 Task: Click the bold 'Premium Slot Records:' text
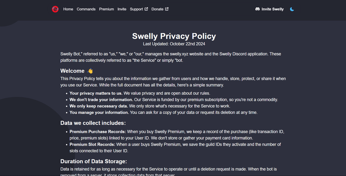[93, 145]
